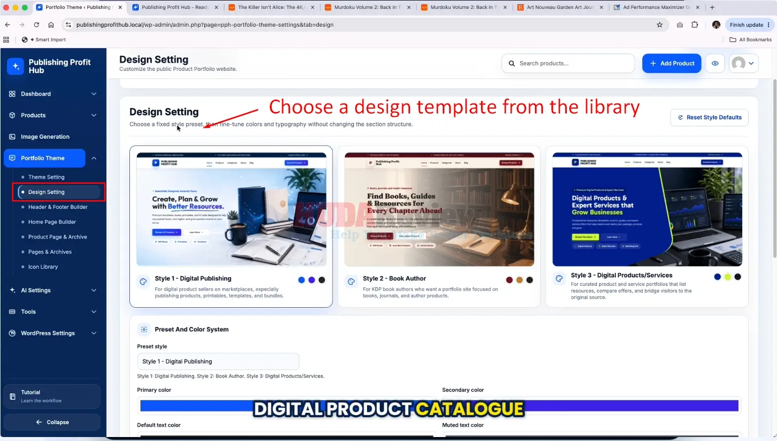The height and width of the screenshot is (441, 777).
Task: Click the search magnifier icon
Action: tap(512, 63)
